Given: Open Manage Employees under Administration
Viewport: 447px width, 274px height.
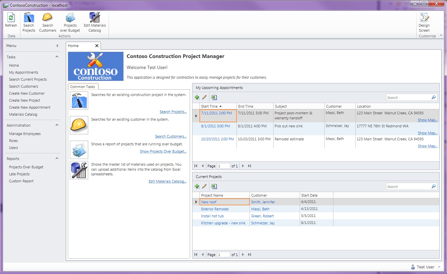Looking at the screenshot, I should [x=25, y=134].
